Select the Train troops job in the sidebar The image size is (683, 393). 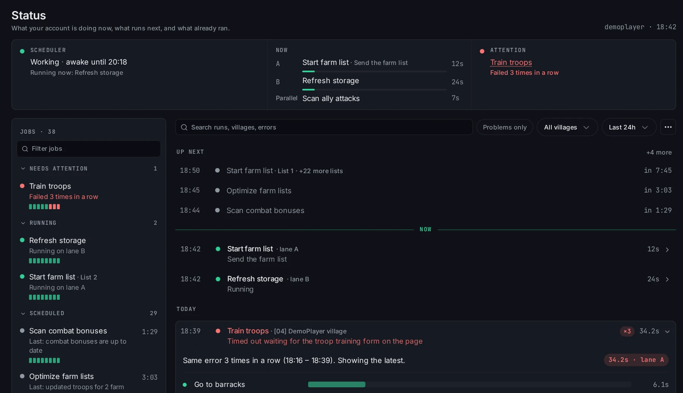[89, 196]
